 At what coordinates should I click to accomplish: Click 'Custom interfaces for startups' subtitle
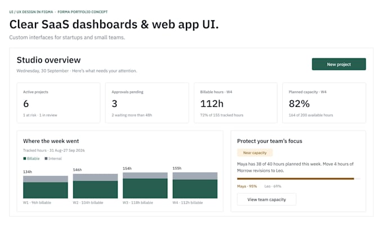[67, 37]
